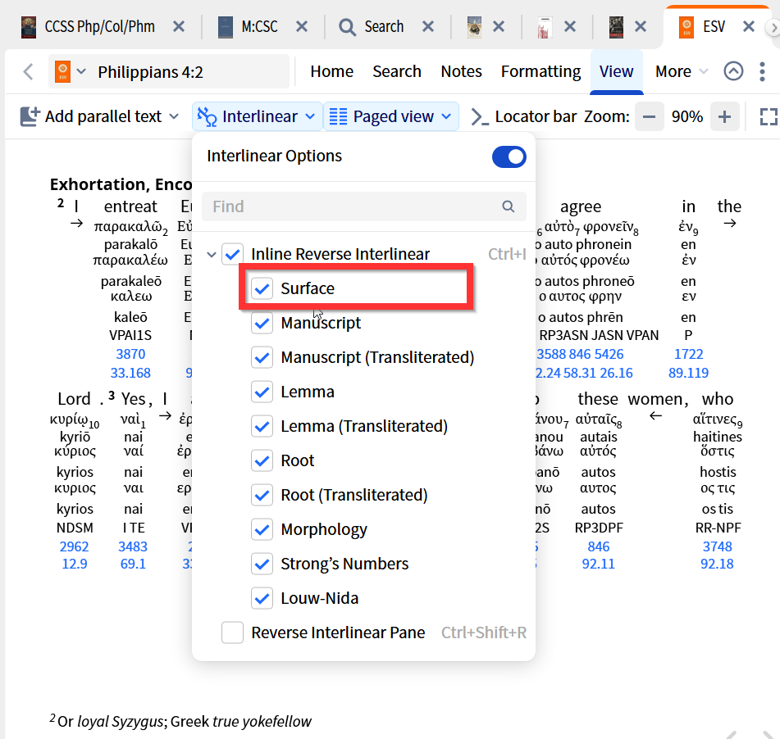Expand the Paged view dropdown arrow
This screenshot has width=780, height=739.
point(446,116)
